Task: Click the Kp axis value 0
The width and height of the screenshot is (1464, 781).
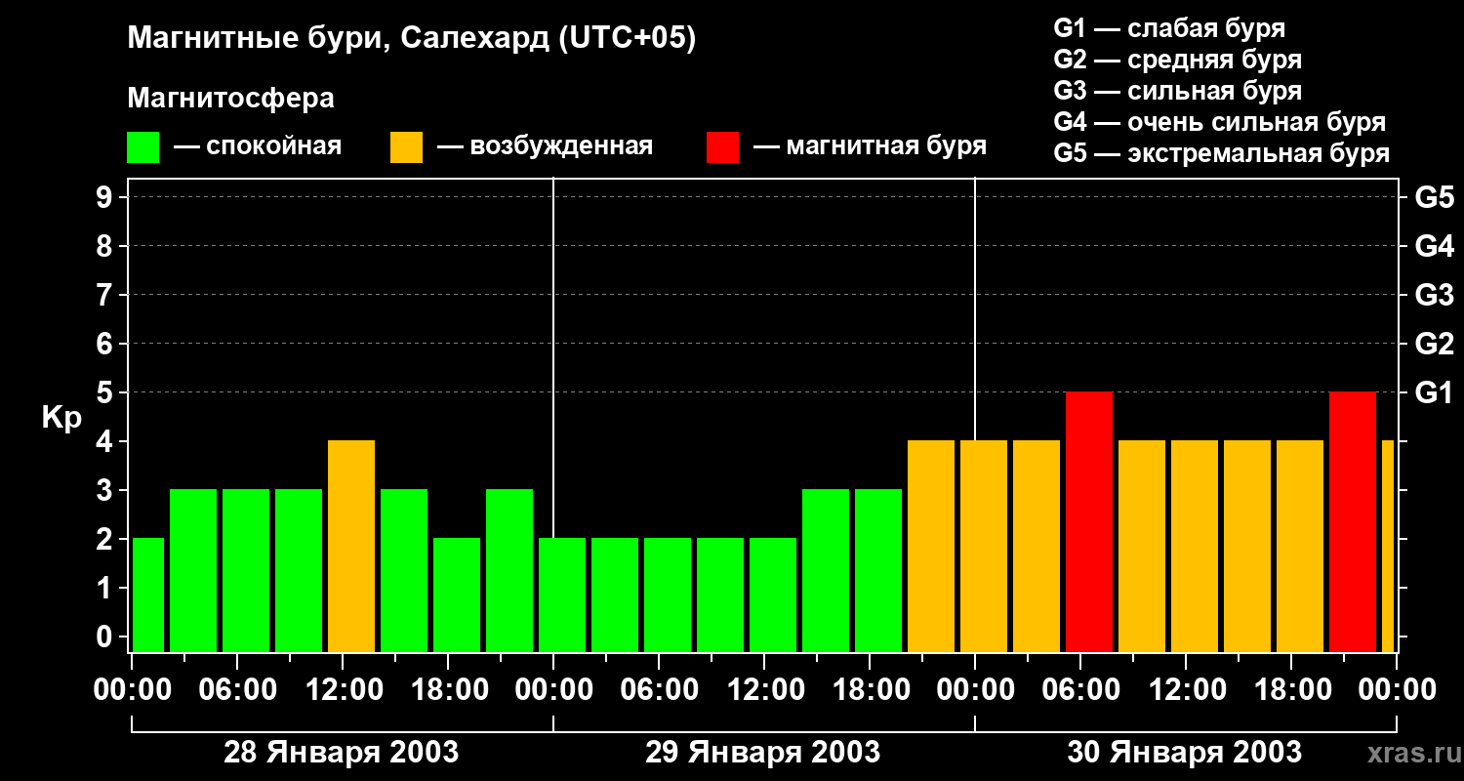Action: click(x=106, y=637)
